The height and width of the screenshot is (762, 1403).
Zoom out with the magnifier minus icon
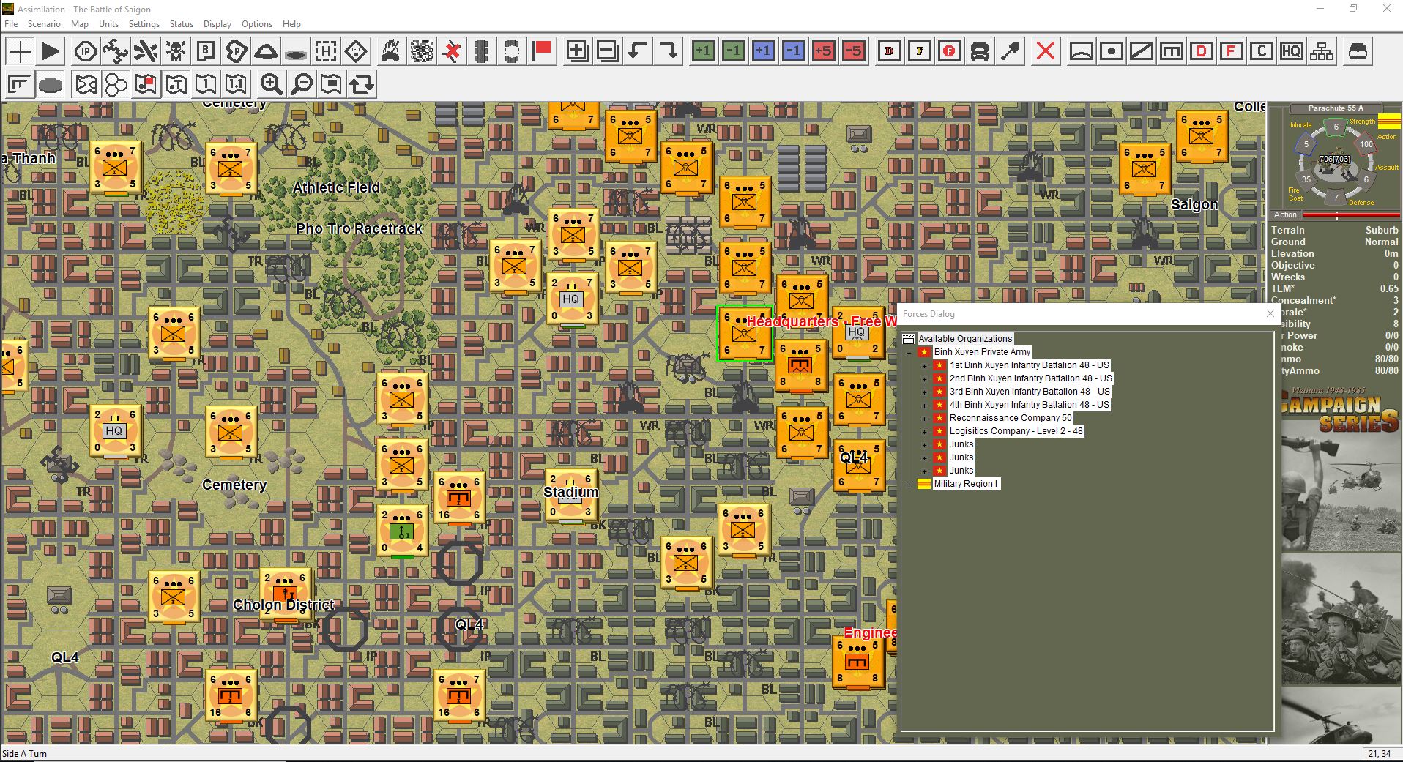(301, 85)
